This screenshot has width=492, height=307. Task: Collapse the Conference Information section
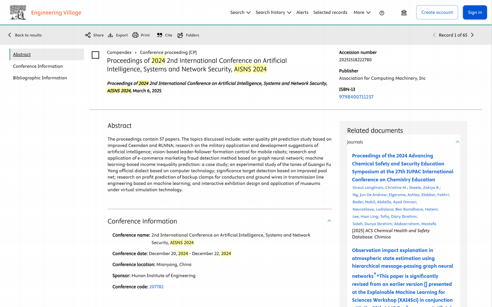329,221
